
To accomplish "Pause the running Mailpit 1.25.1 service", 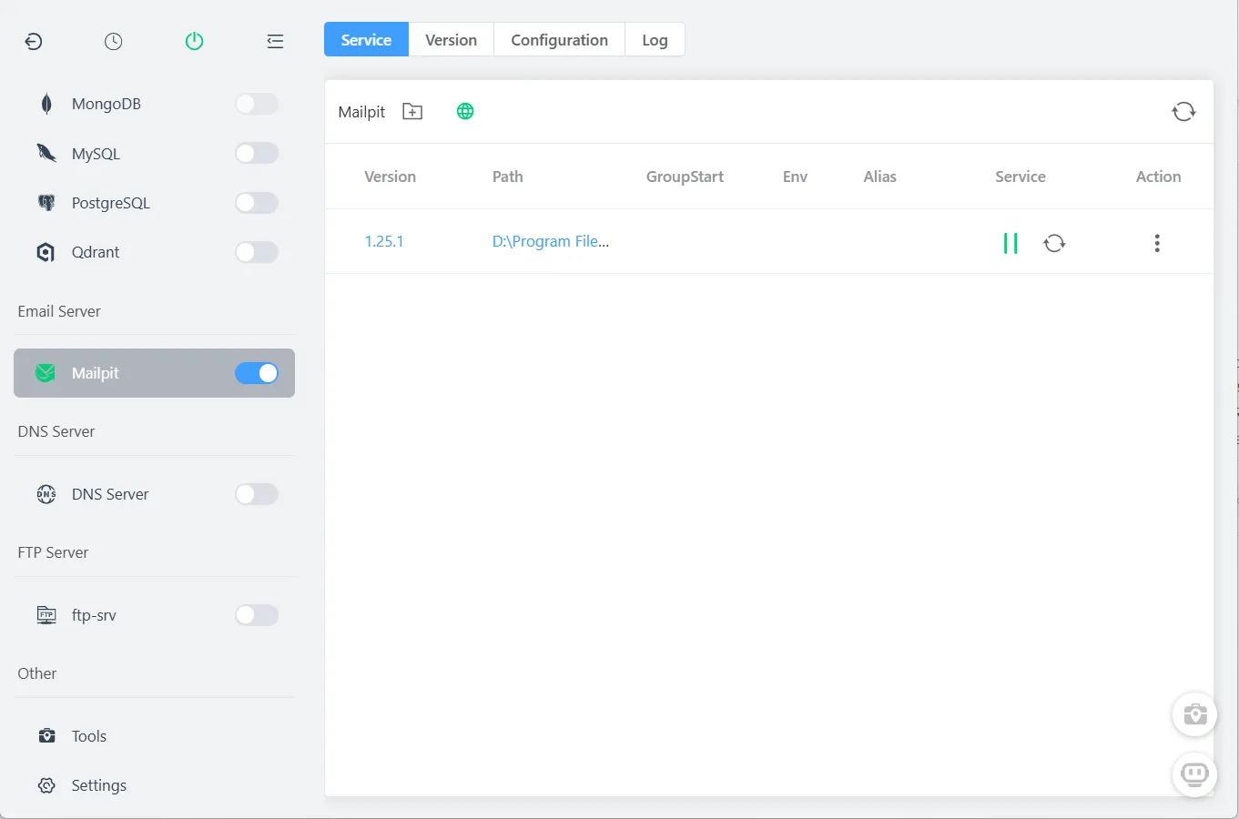I will [1010, 243].
